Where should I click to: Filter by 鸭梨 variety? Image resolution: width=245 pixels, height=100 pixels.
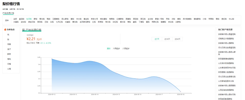point(48,19)
